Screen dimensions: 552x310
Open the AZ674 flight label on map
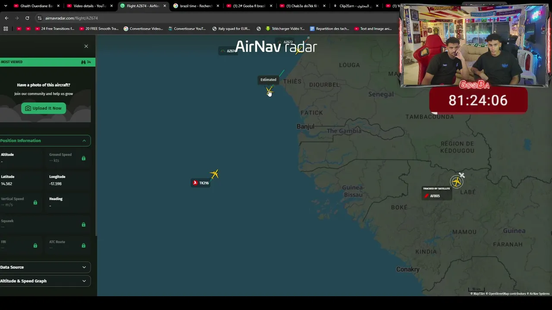click(229, 51)
